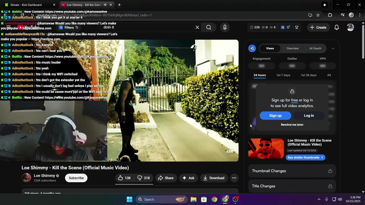The width and height of the screenshot is (365, 205).
Task: Mute the tab via speaker icon
Action: tap(105, 5)
